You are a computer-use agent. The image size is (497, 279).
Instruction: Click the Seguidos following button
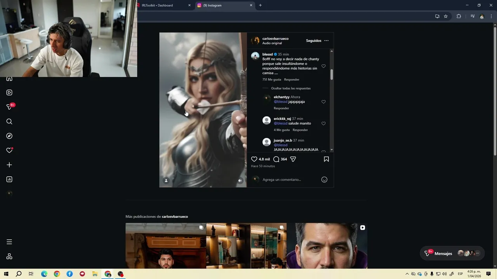314,41
